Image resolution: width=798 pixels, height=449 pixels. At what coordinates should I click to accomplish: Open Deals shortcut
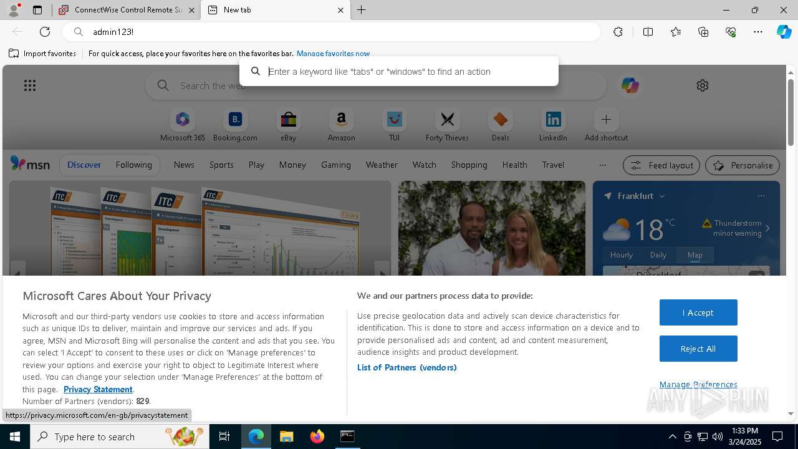point(500,125)
